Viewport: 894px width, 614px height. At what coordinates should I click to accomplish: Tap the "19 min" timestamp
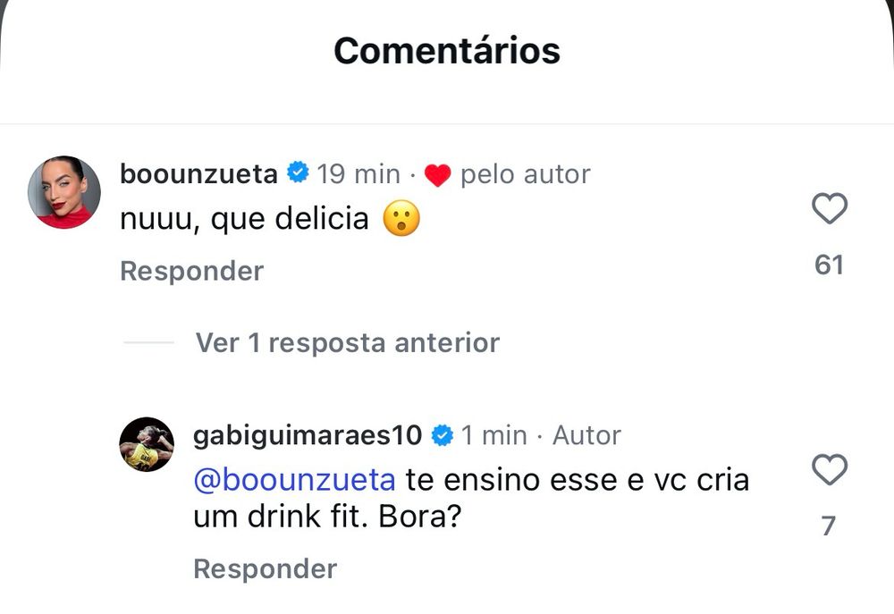[x=358, y=174]
